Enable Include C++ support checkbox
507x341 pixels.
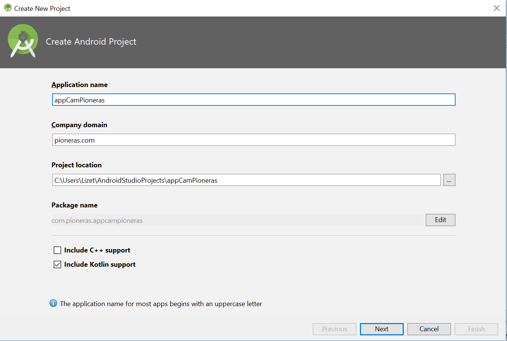57,250
